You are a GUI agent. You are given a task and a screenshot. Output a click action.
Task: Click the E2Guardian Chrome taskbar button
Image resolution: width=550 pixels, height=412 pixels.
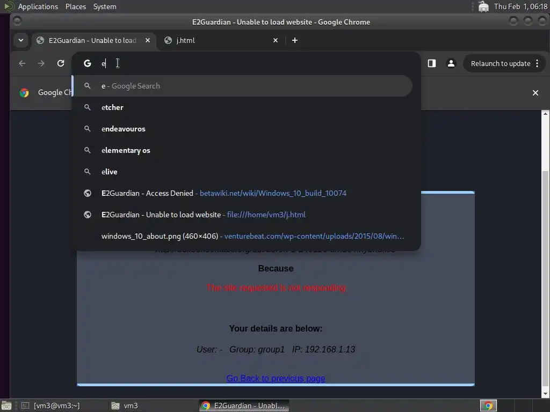coord(244,406)
